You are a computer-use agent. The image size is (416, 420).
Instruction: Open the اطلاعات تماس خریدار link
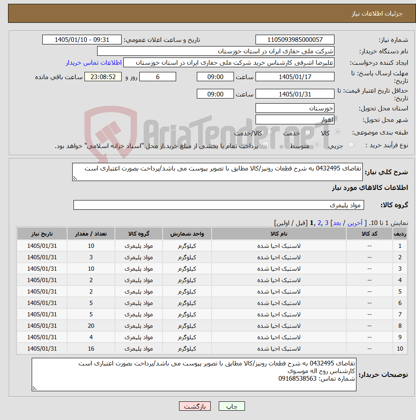click(94, 63)
